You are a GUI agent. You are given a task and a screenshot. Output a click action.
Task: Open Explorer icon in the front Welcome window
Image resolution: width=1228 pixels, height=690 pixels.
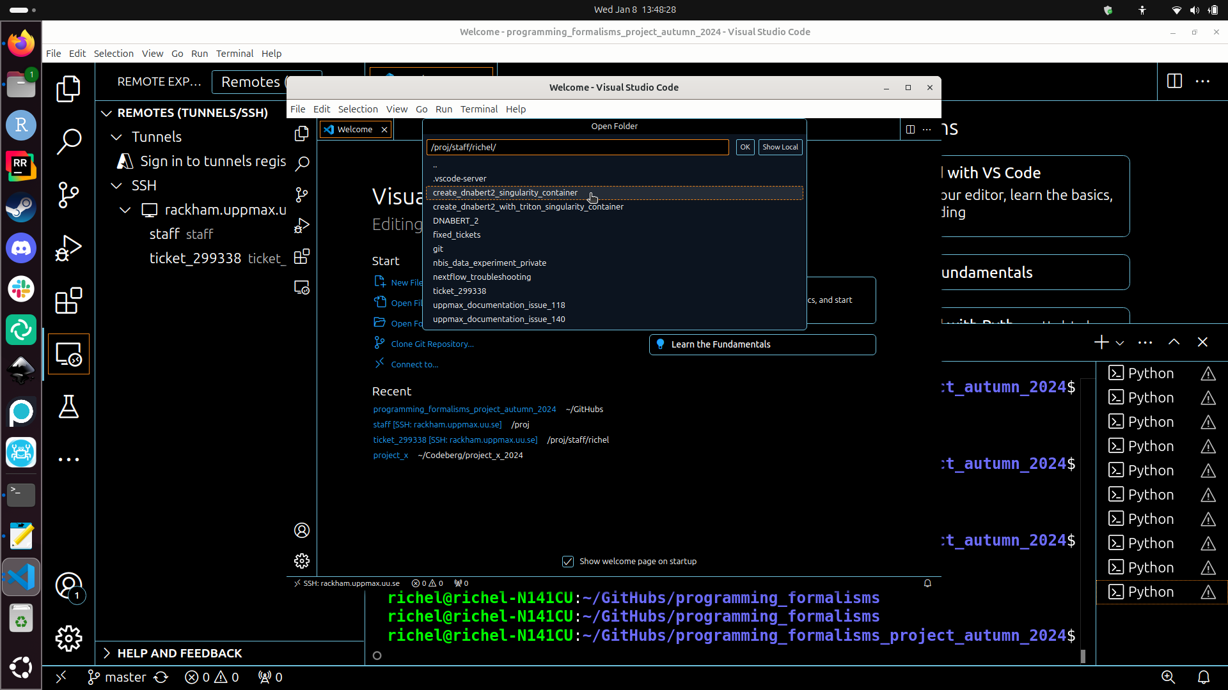[302, 134]
